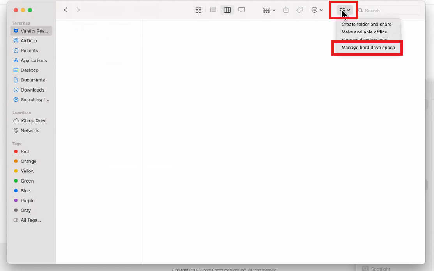This screenshot has height=271, width=434.
Task: Open AirDrop in the sidebar
Action: coord(29,41)
